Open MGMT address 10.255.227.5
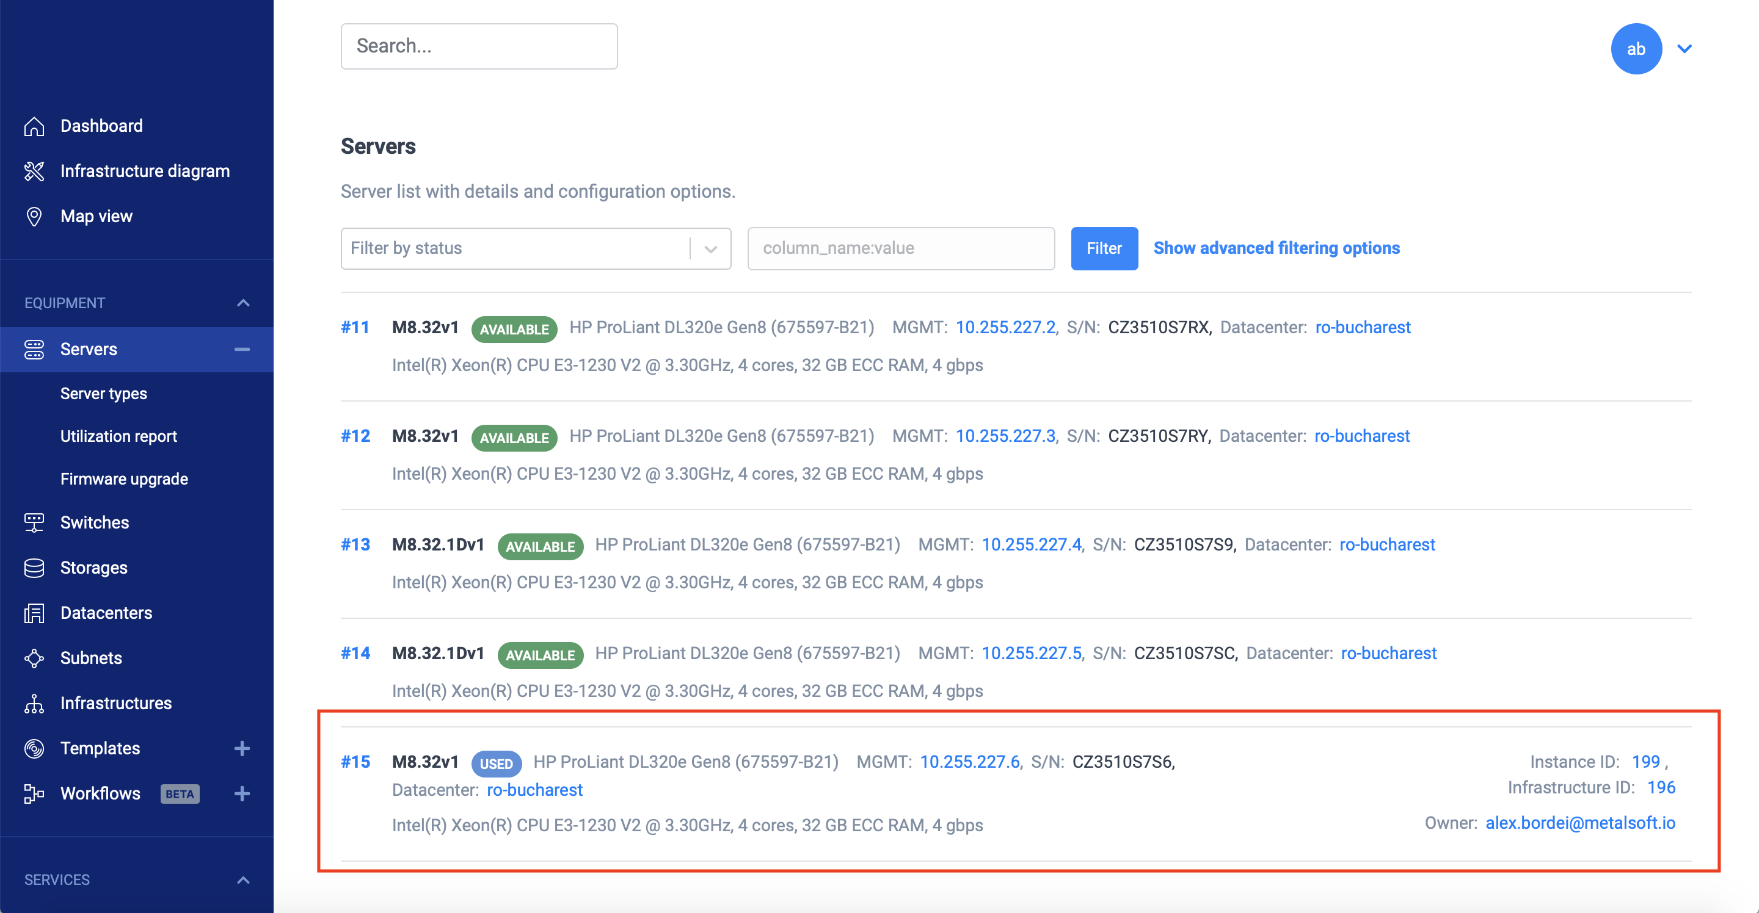1759x913 pixels. [x=1031, y=653]
